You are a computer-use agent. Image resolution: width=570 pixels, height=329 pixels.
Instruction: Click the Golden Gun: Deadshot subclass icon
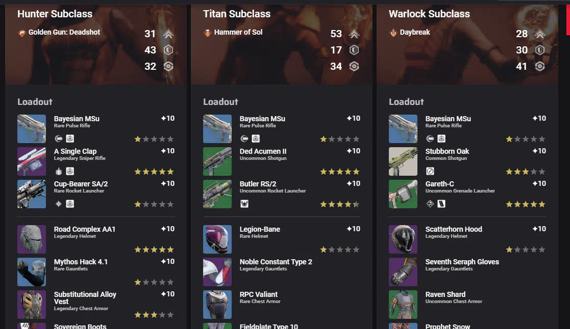coord(22,33)
